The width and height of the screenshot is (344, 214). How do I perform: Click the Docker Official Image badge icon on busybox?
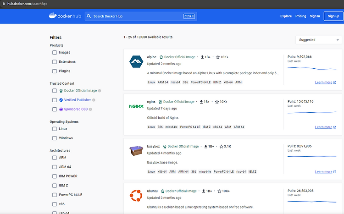165,147
